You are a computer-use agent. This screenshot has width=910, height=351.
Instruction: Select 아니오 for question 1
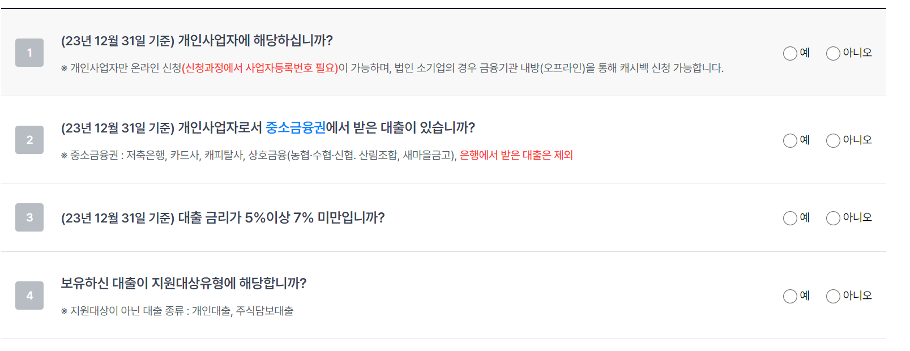(x=832, y=53)
